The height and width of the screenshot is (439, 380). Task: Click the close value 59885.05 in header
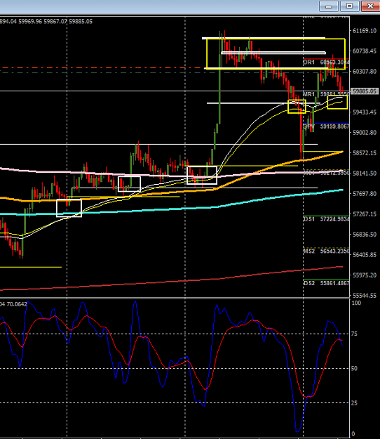pyautogui.click(x=81, y=21)
